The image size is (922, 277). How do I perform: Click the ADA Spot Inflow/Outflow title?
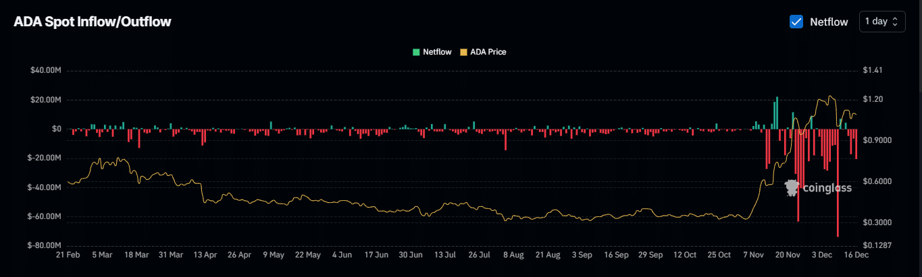(x=92, y=22)
